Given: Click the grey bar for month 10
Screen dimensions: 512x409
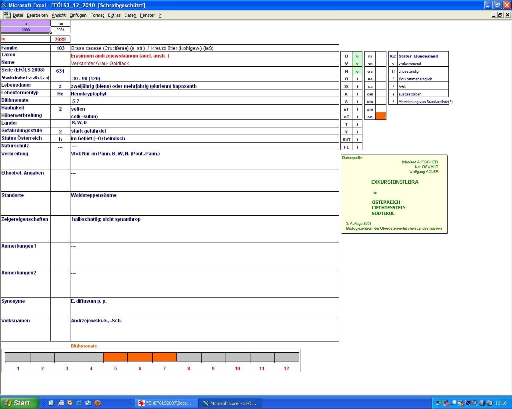Looking at the screenshot, I should click(x=238, y=357).
